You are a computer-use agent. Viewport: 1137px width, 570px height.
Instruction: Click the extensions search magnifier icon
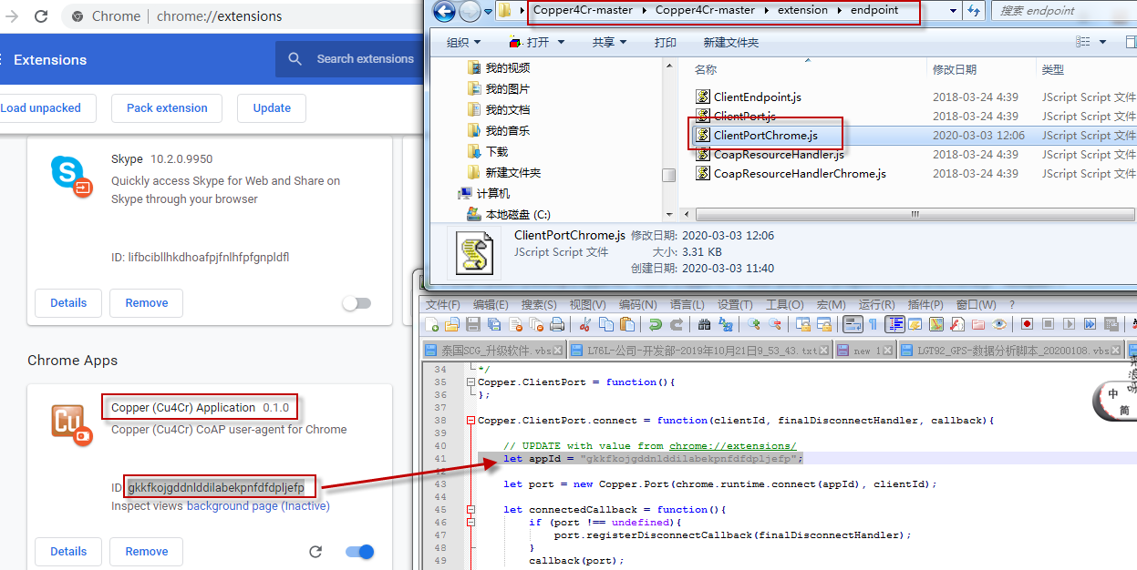295,59
